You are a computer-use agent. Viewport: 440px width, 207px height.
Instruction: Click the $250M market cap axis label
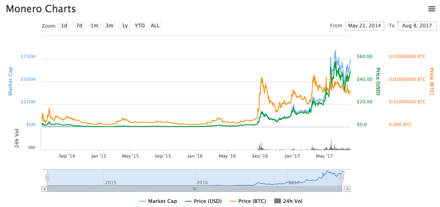point(28,102)
